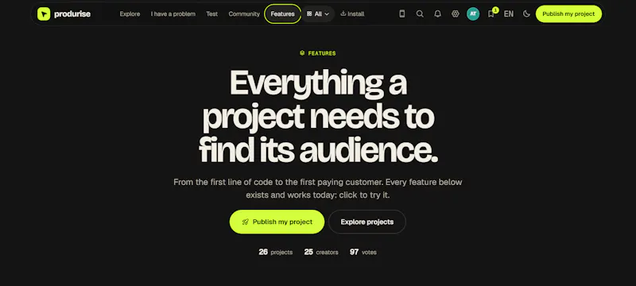Click the hexagon settings icon in header
The height and width of the screenshot is (286, 636).
tap(455, 14)
